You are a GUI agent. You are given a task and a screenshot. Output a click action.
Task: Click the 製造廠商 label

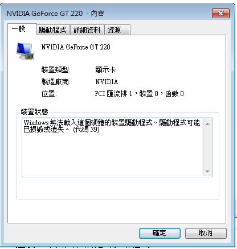coord(56,82)
